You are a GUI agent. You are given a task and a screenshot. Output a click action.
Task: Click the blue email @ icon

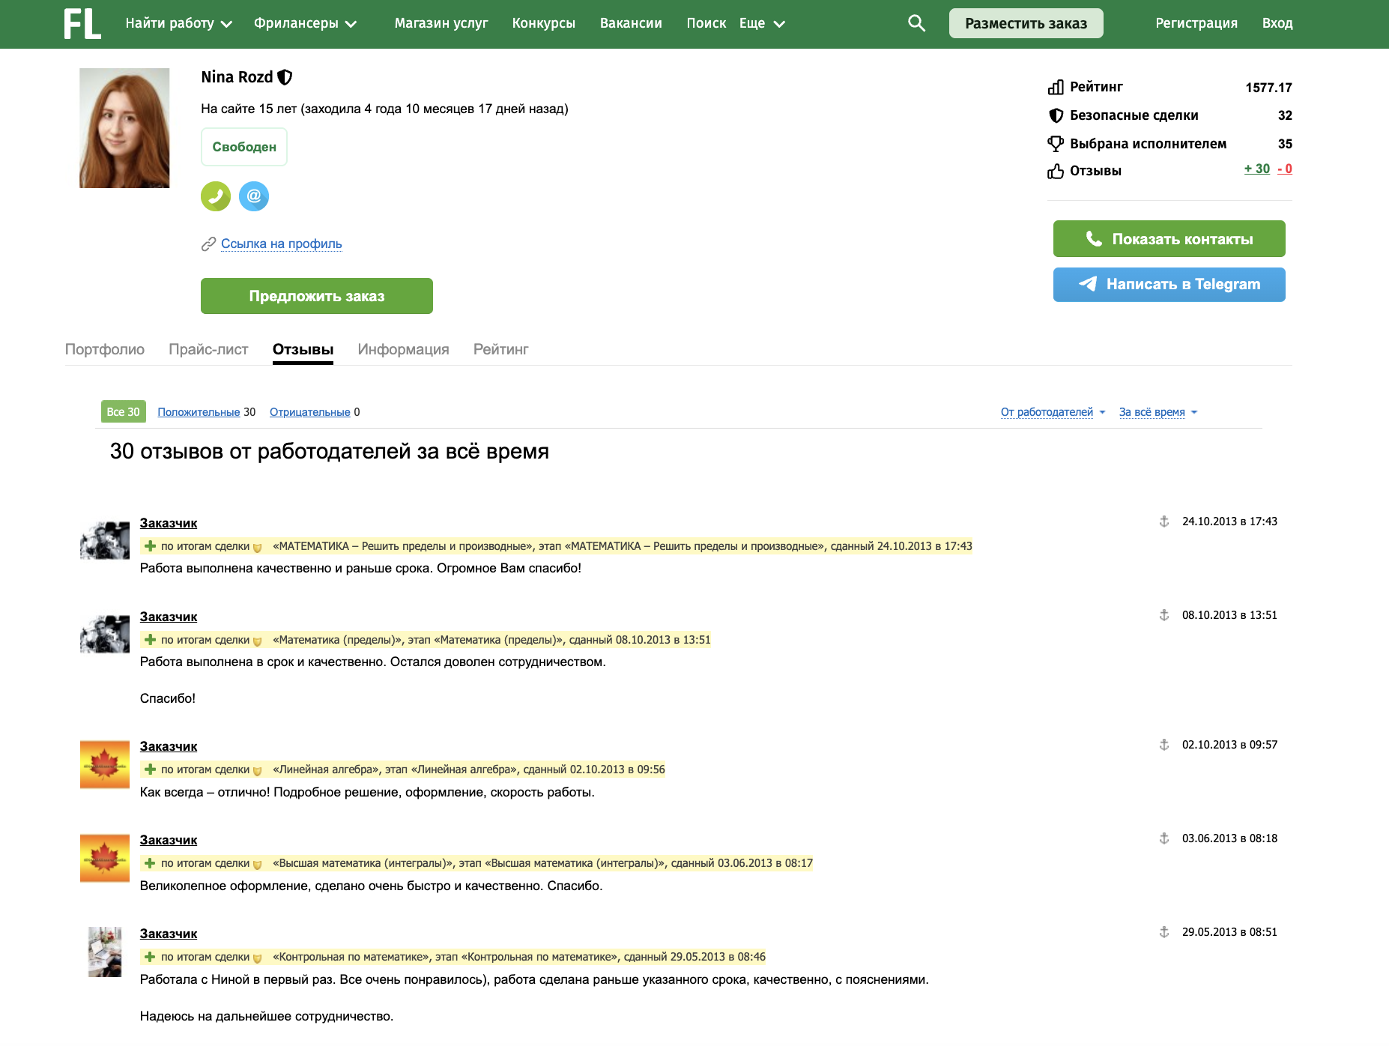[254, 196]
